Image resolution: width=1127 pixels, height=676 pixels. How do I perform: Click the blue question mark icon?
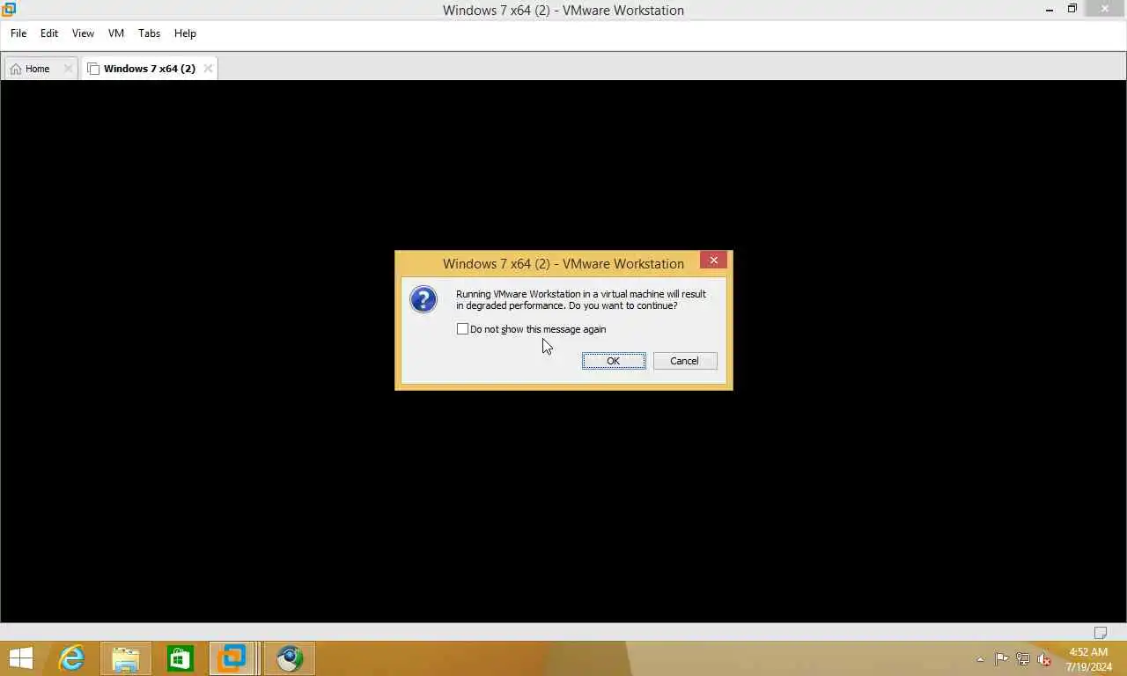[424, 299]
